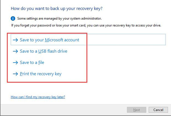The image size is (171, 116).
Task: Select Print the recovery key option text
Action: click(40, 74)
